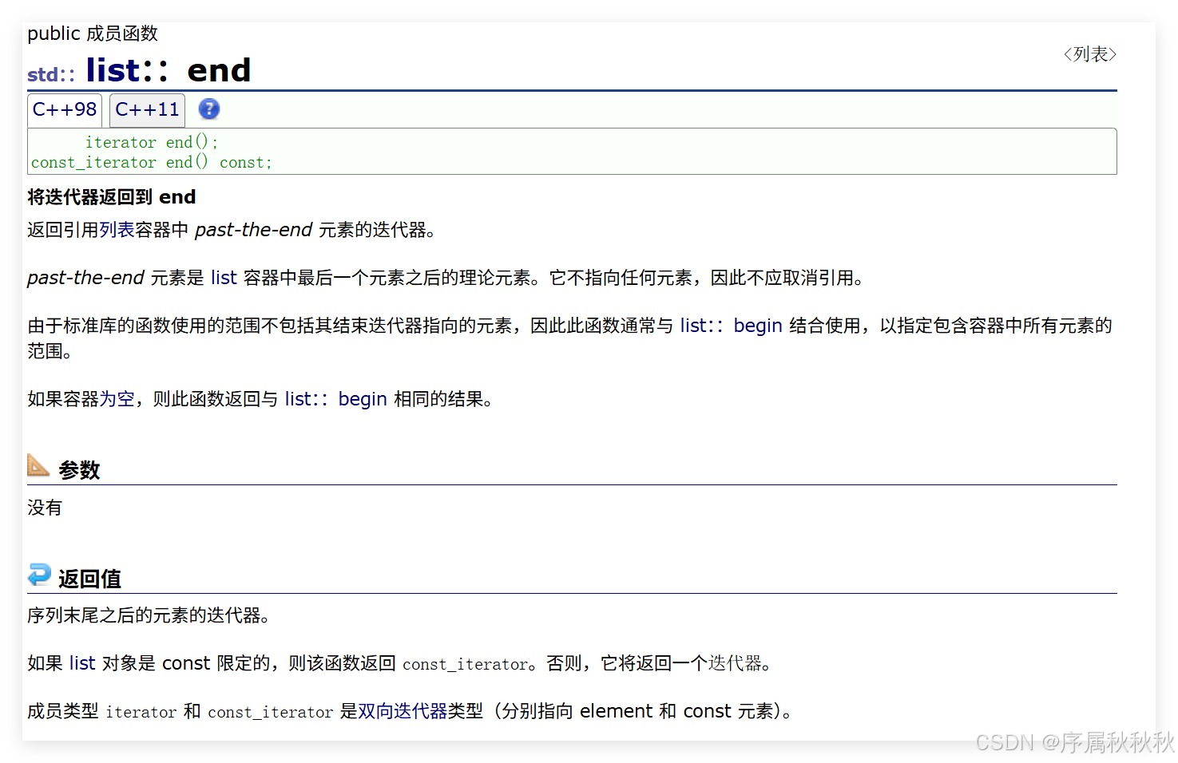Click the const_iterator code text in 如果 list sentence
The image size is (1178, 763).
[465, 664]
